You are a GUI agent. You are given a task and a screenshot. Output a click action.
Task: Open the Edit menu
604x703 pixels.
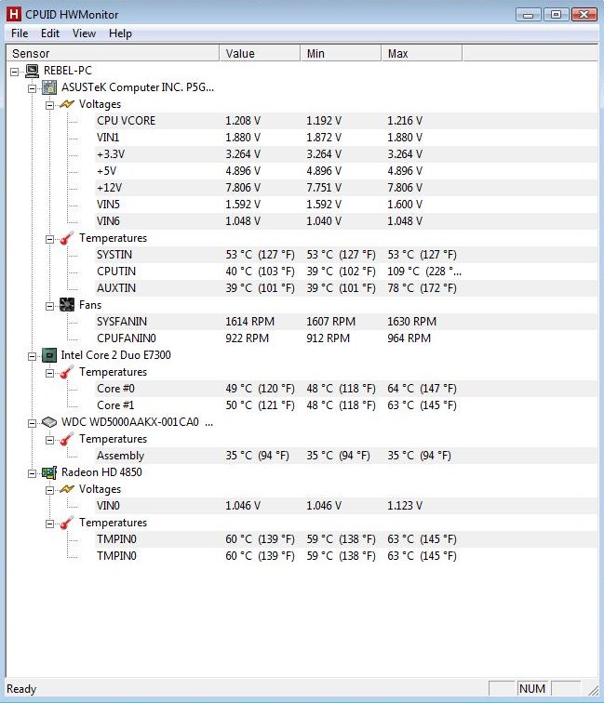(x=50, y=33)
